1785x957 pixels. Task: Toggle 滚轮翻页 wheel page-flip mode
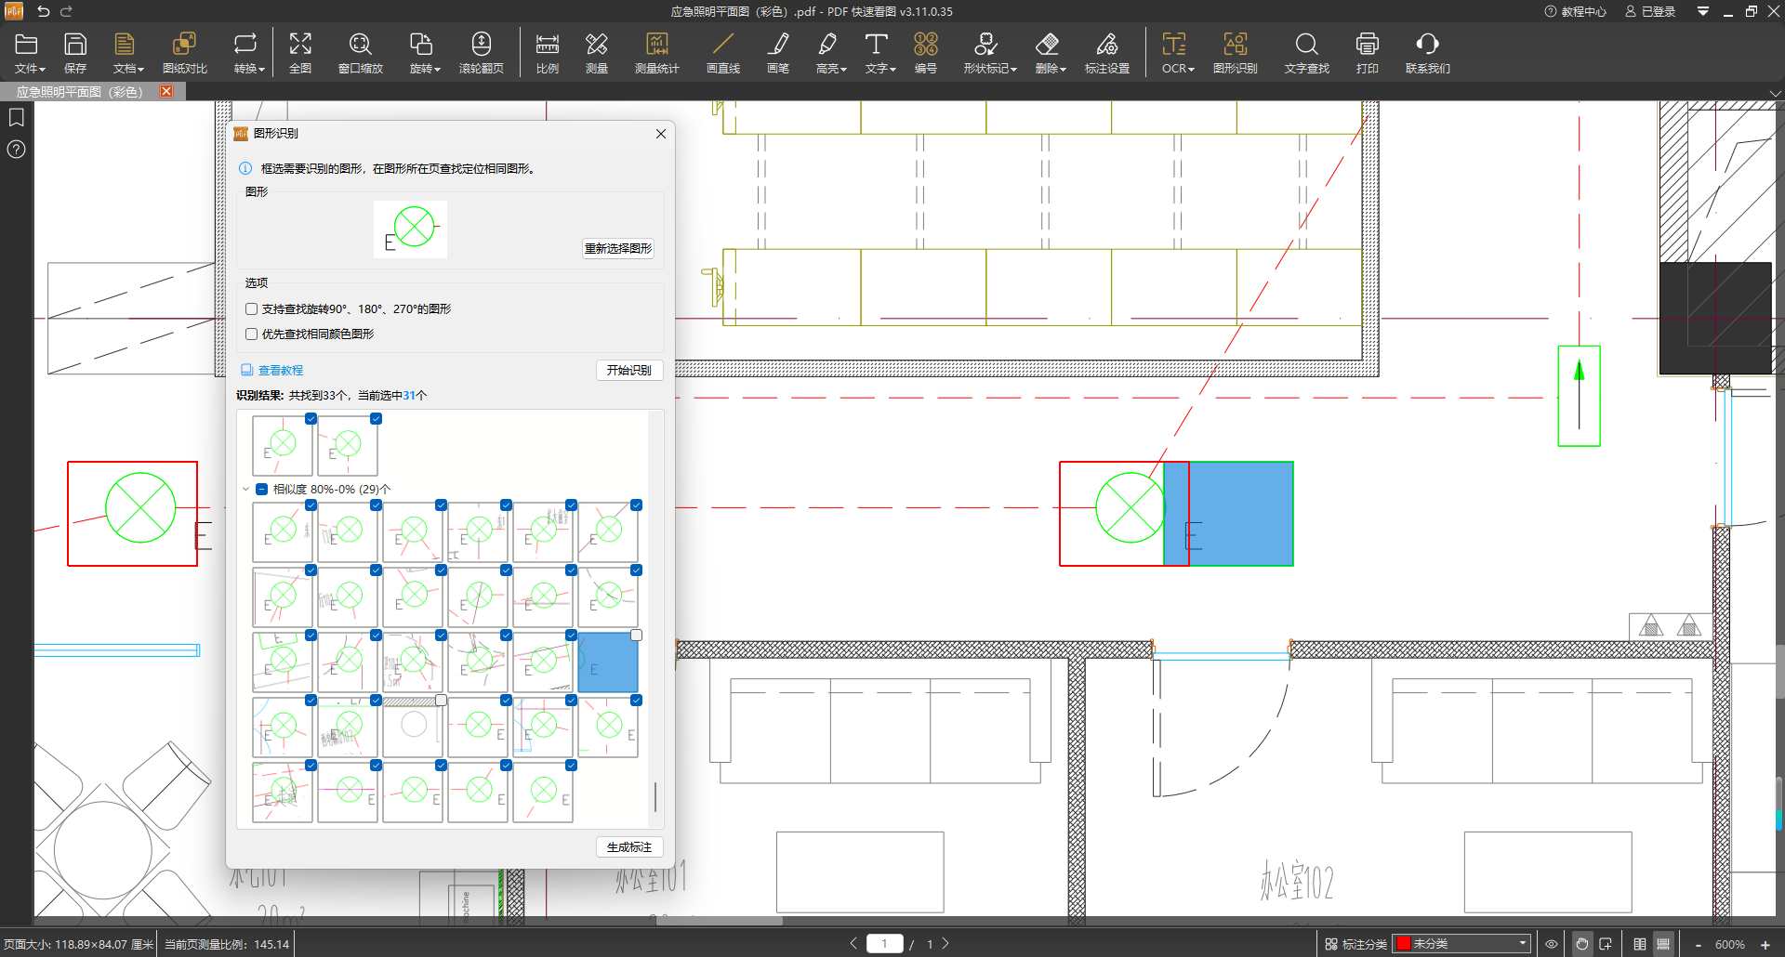click(x=482, y=53)
